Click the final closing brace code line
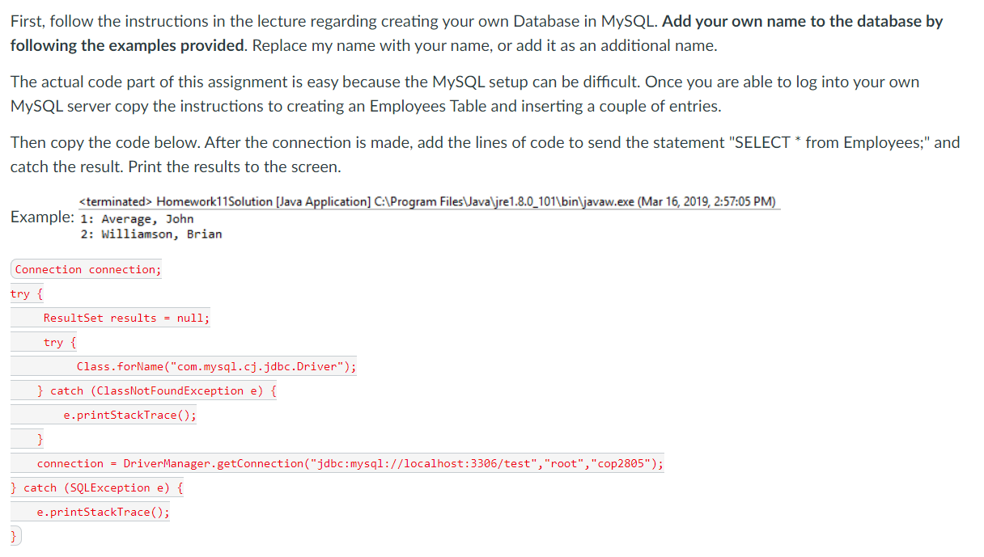 (15, 534)
